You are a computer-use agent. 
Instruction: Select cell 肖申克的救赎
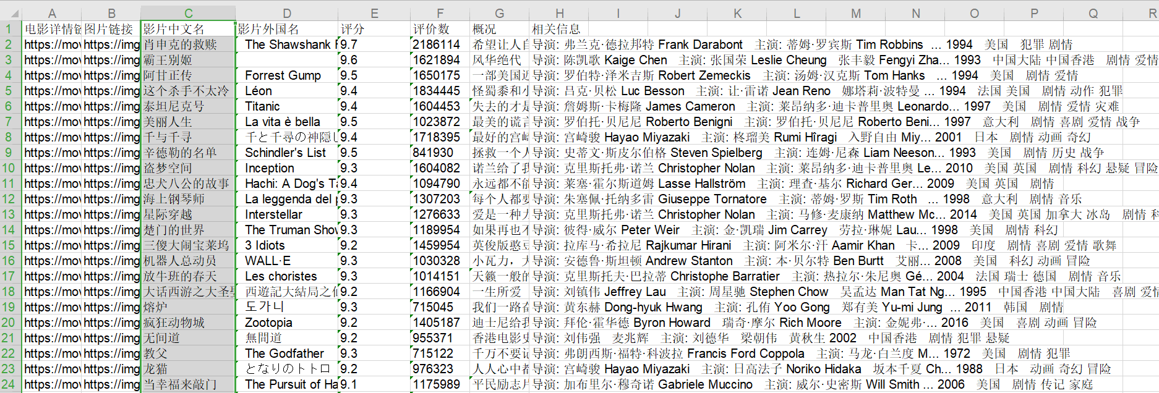(x=189, y=44)
